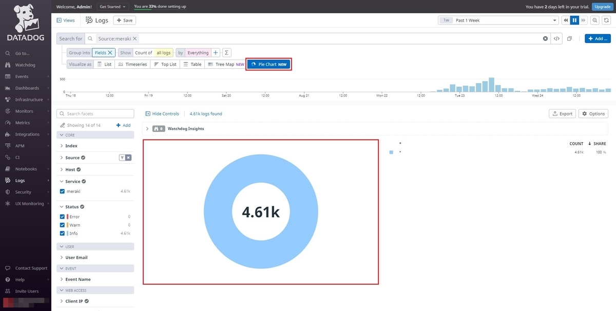Screen dimensions: 616x311
Task: Select Pie Chart visualization
Action: 269,64
